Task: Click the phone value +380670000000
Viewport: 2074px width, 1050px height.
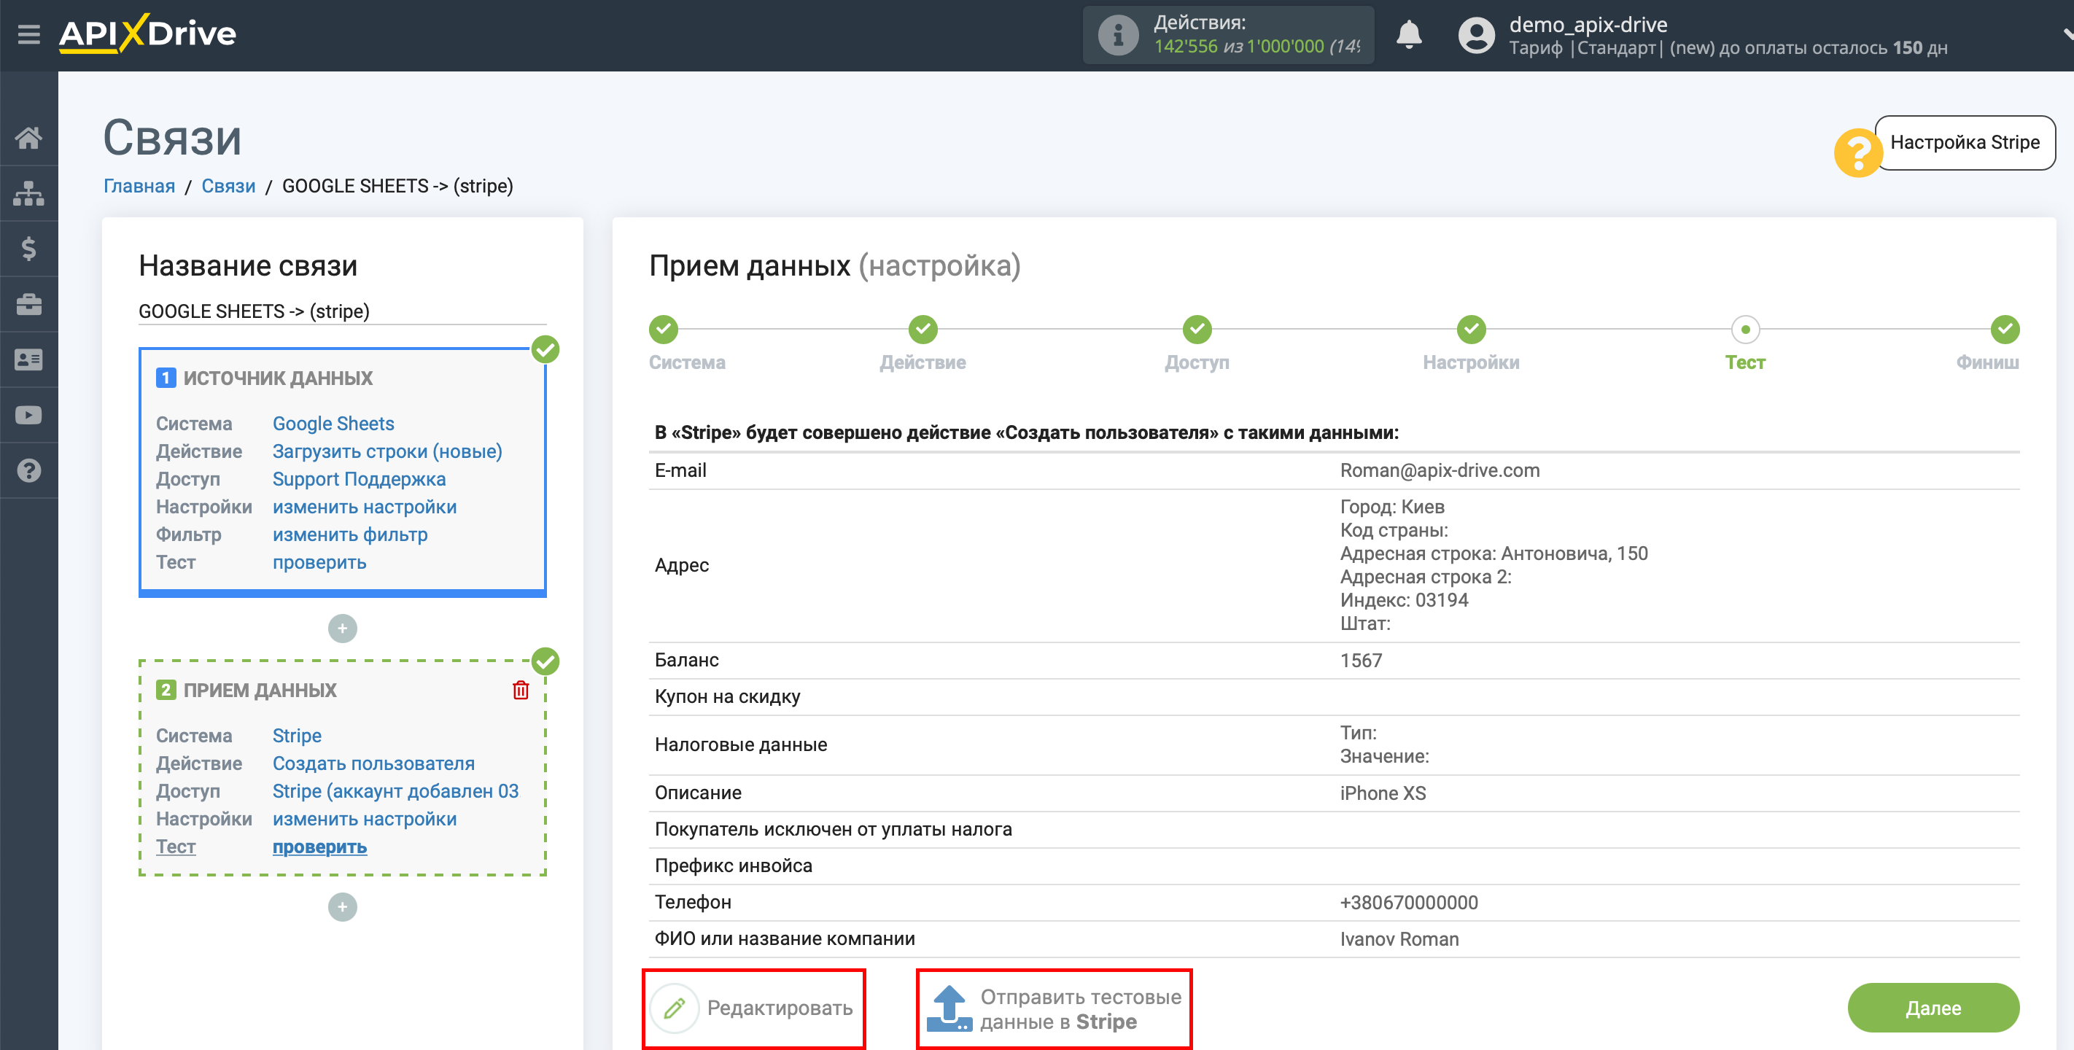Action: pos(1409,902)
